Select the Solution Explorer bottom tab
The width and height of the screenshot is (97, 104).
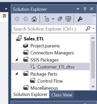click(30, 94)
